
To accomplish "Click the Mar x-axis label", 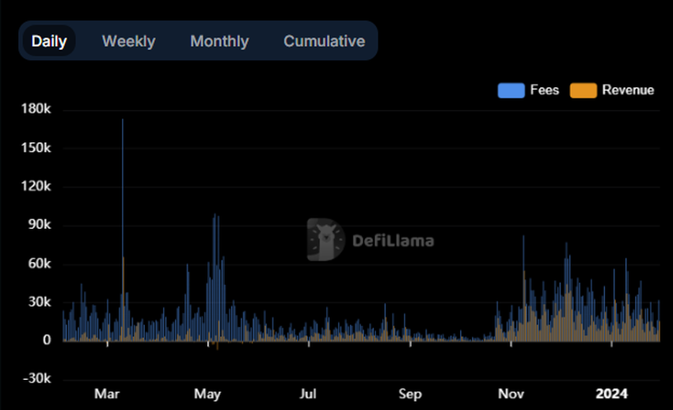I will (107, 394).
